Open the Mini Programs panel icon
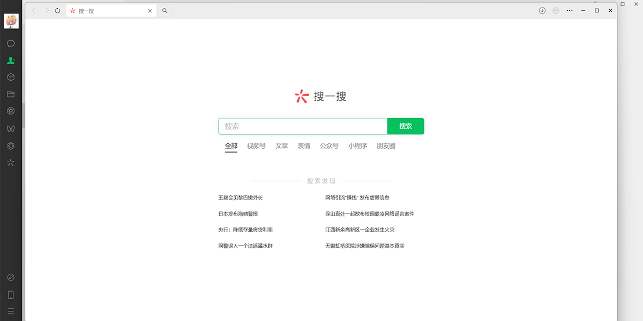The width and height of the screenshot is (643, 321). (x=11, y=146)
